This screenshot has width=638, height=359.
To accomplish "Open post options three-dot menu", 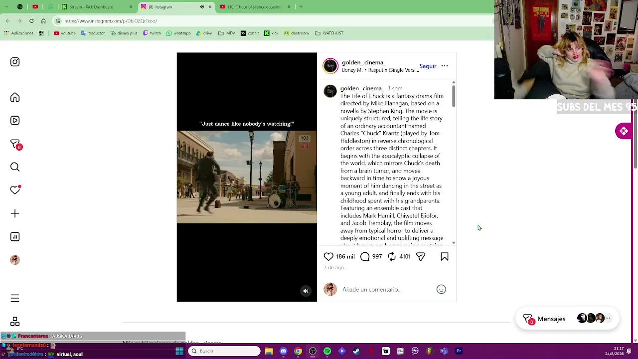I will 445,66.
